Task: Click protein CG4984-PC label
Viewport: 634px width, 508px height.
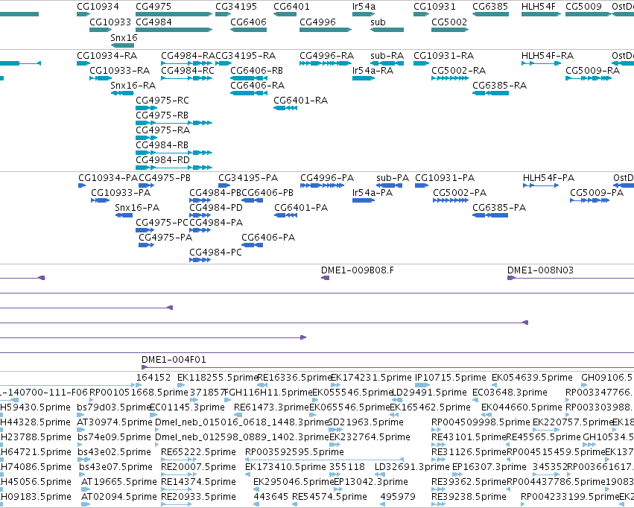Action: (215, 253)
